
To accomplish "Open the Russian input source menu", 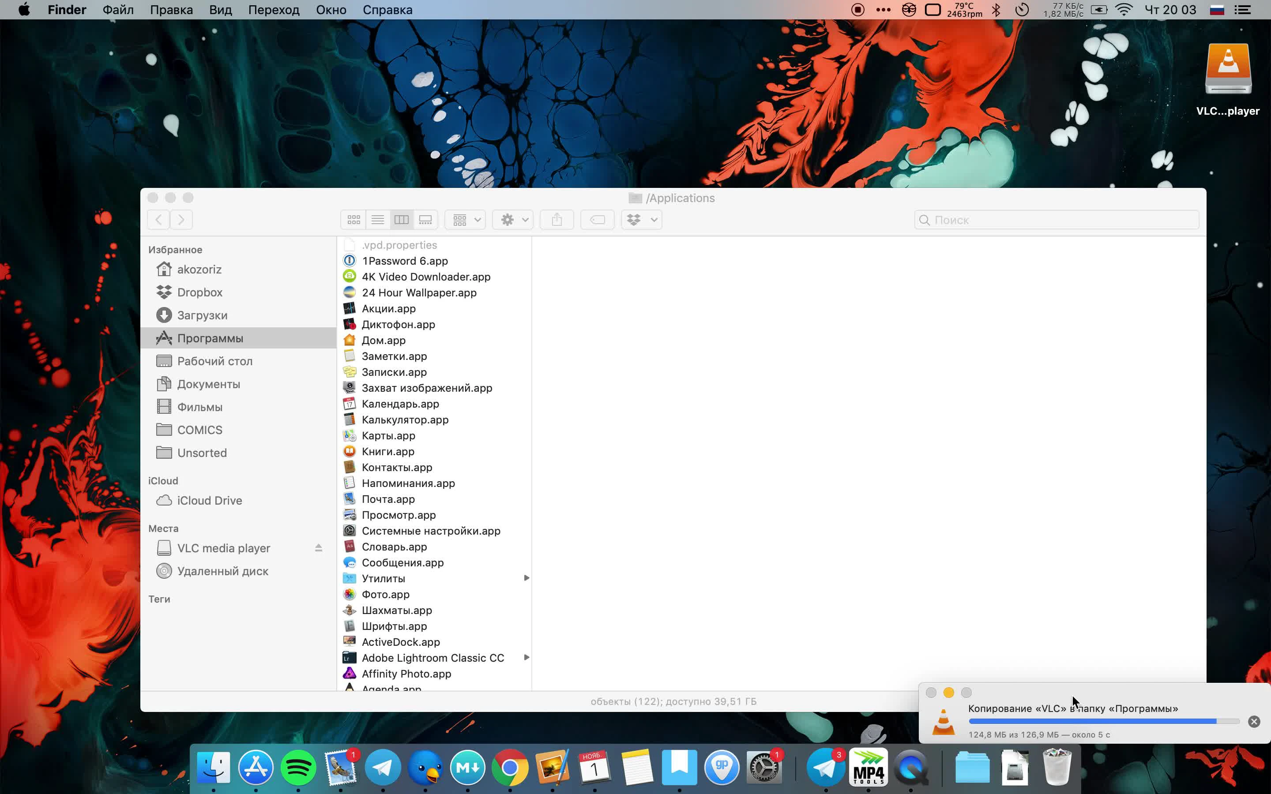I will [1217, 10].
